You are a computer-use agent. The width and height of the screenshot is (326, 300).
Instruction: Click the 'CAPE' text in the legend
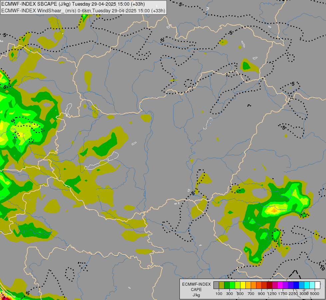pyautogui.click(x=196, y=290)
